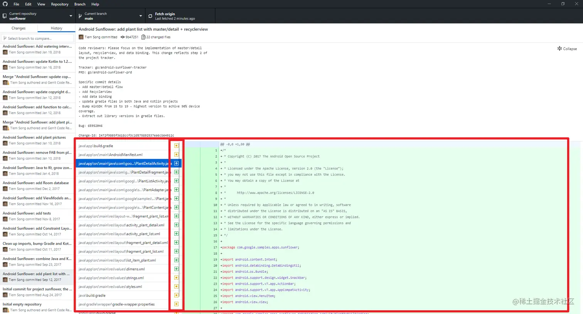Select commit 'add function to calc...'
This screenshot has width=583, height=314.
coord(37,110)
